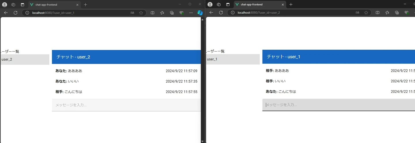Viewport: 415px width, 143px height.
Task: Click the left page scrollbar up arrow
Action: pyautogui.click(x=203, y=19)
